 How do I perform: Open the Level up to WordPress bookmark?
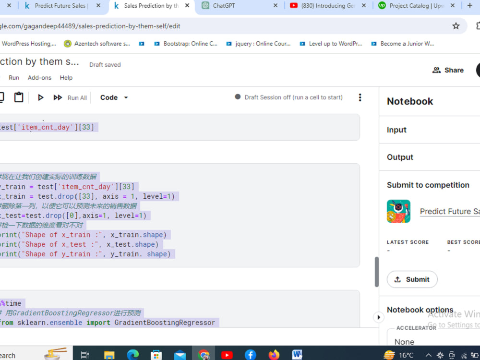(331, 44)
